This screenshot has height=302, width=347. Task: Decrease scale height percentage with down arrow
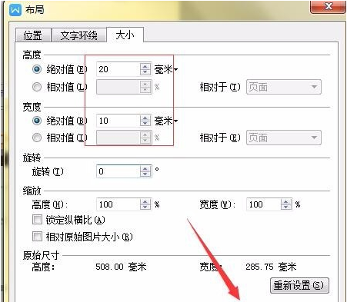coord(145,207)
